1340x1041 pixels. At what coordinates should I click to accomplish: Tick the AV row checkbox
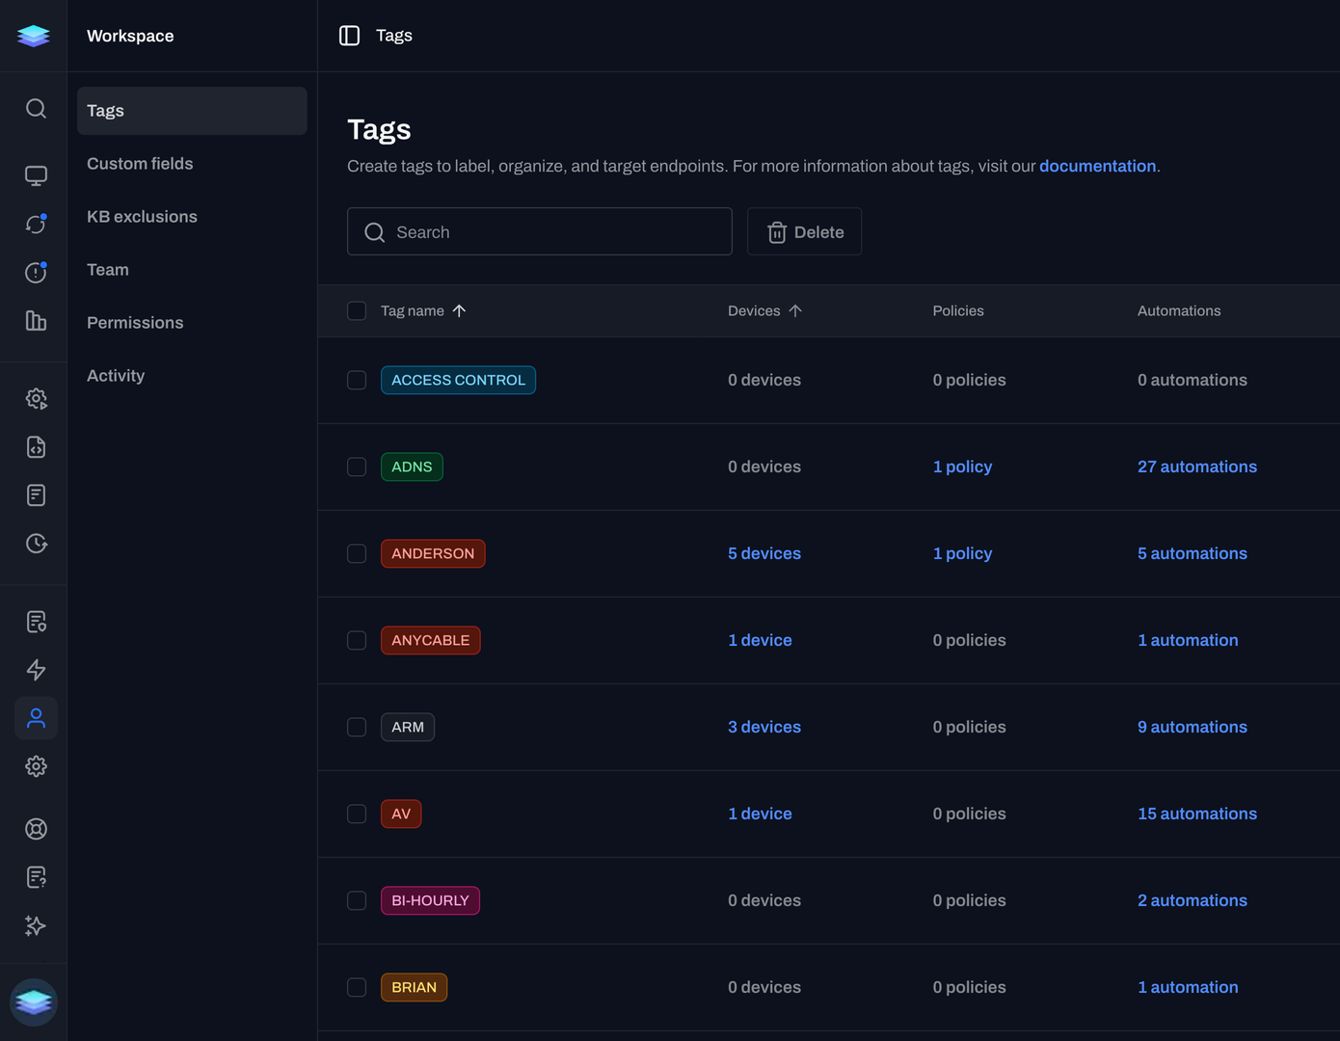[357, 814]
